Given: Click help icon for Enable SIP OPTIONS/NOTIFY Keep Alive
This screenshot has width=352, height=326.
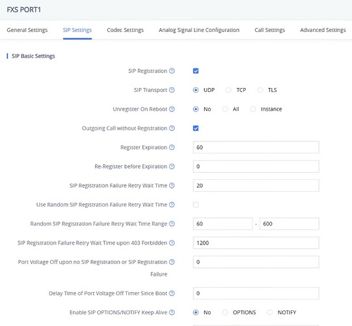Looking at the screenshot, I should [x=172, y=312].
